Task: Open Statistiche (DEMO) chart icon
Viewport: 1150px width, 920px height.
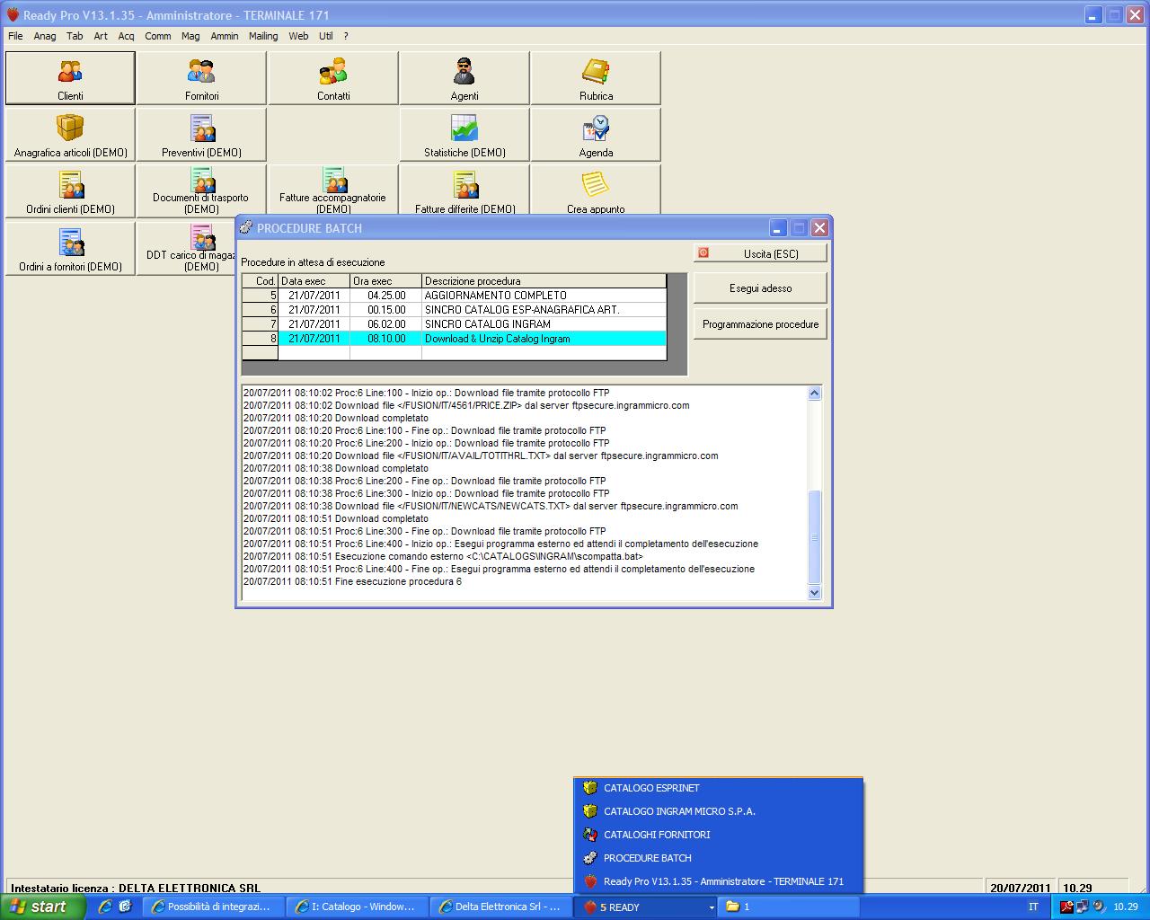Action: coord(464,135)
